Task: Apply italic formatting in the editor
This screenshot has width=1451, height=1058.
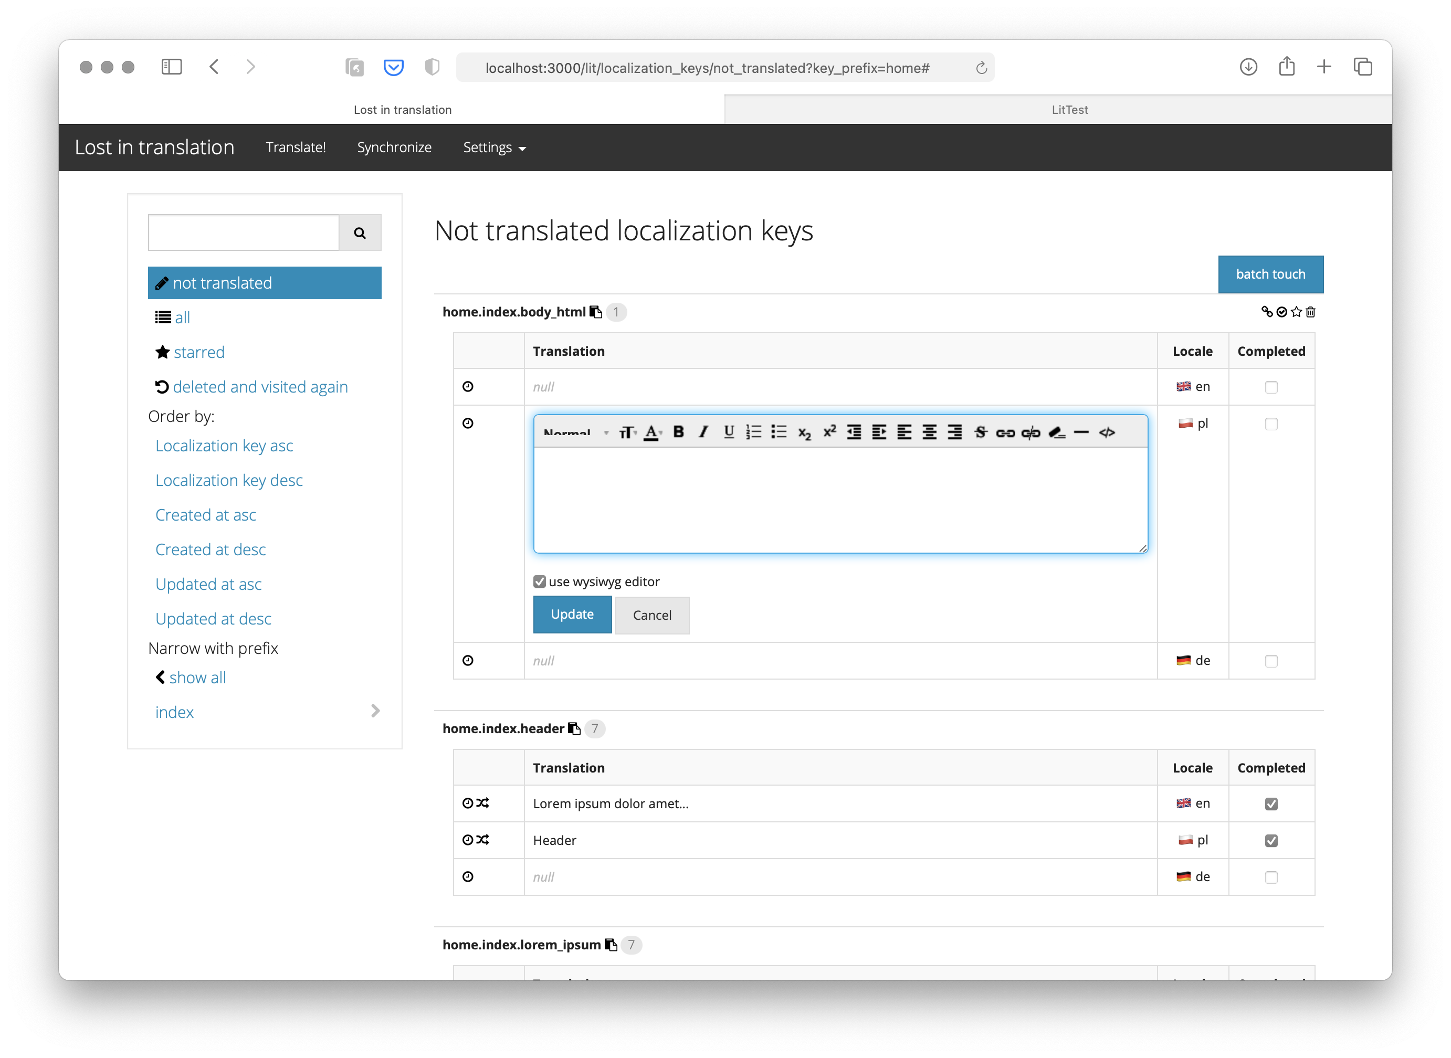Action: click(703, 432)
